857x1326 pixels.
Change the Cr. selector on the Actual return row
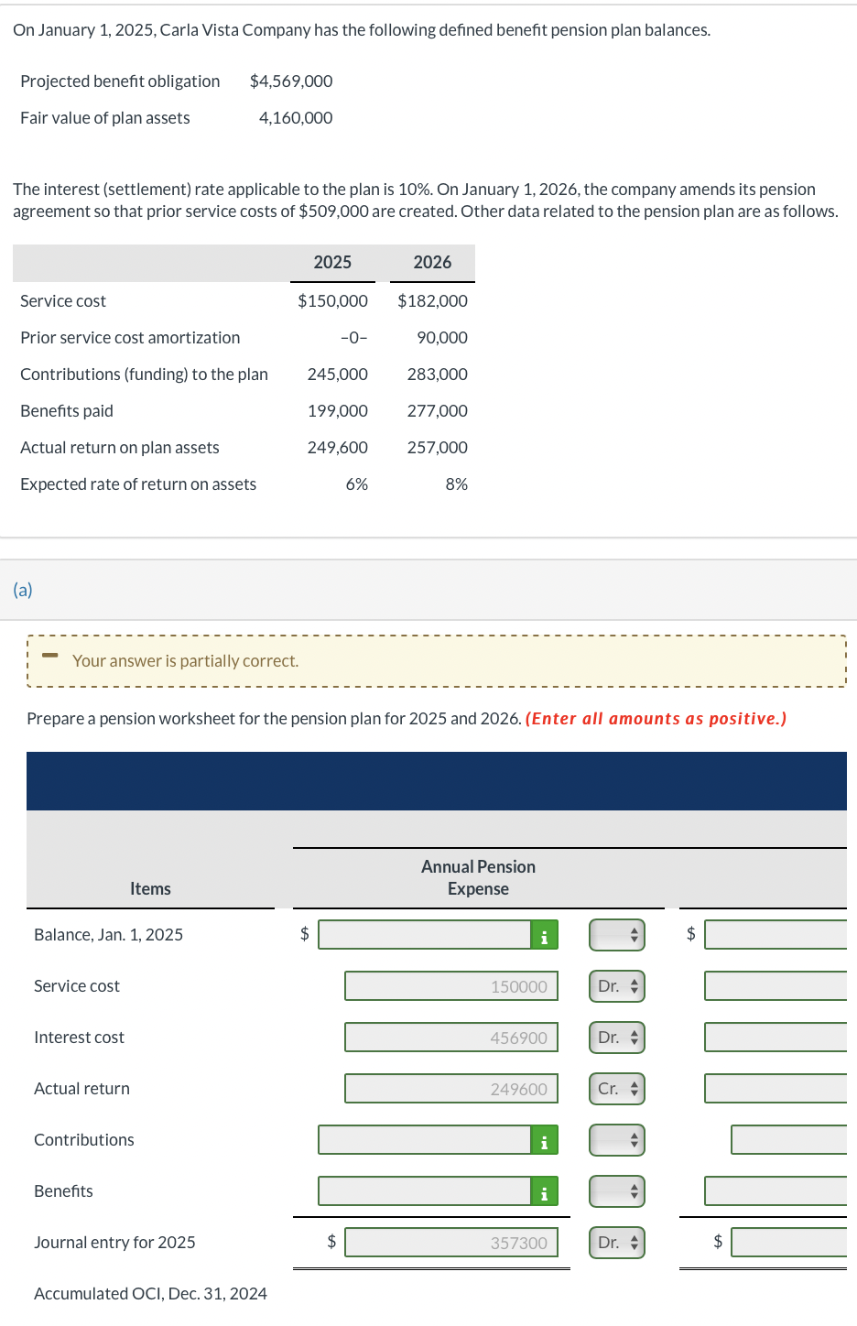coord(616,1088)
